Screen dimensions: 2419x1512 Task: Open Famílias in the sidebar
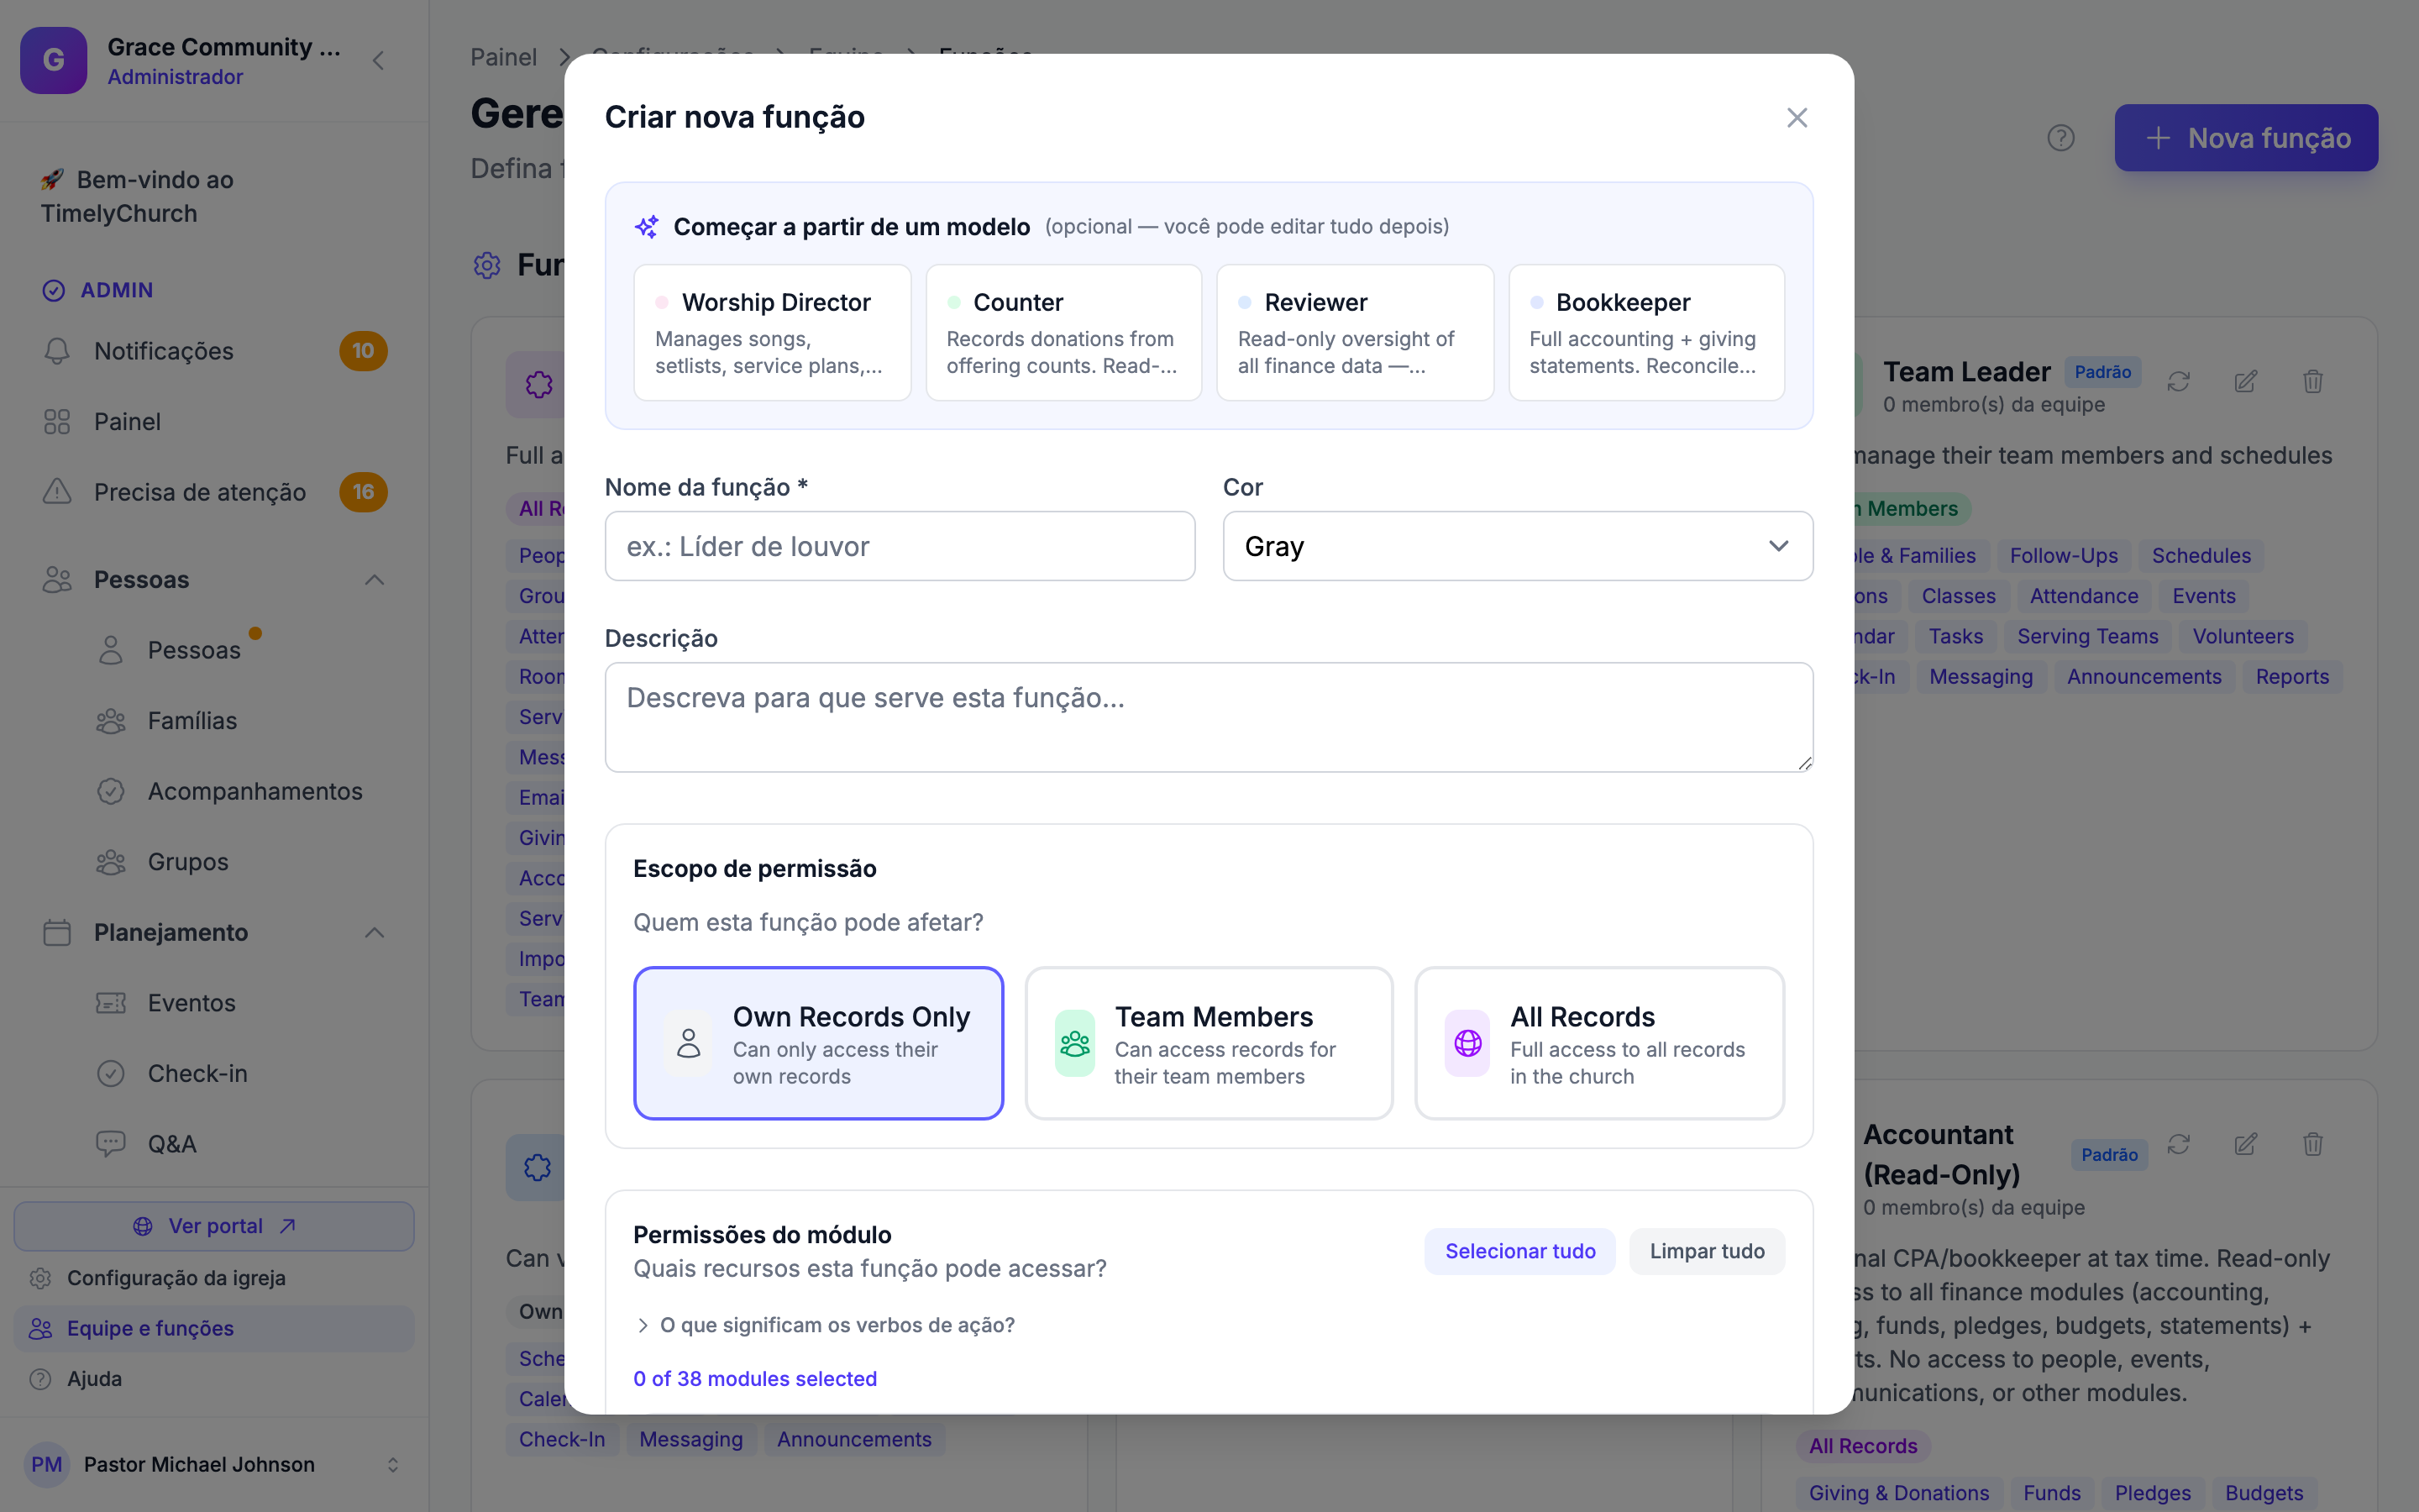(x=192, y=721)
